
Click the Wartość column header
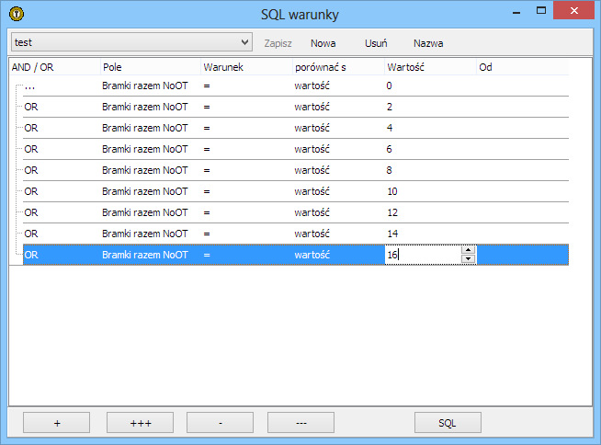(431, 67)
